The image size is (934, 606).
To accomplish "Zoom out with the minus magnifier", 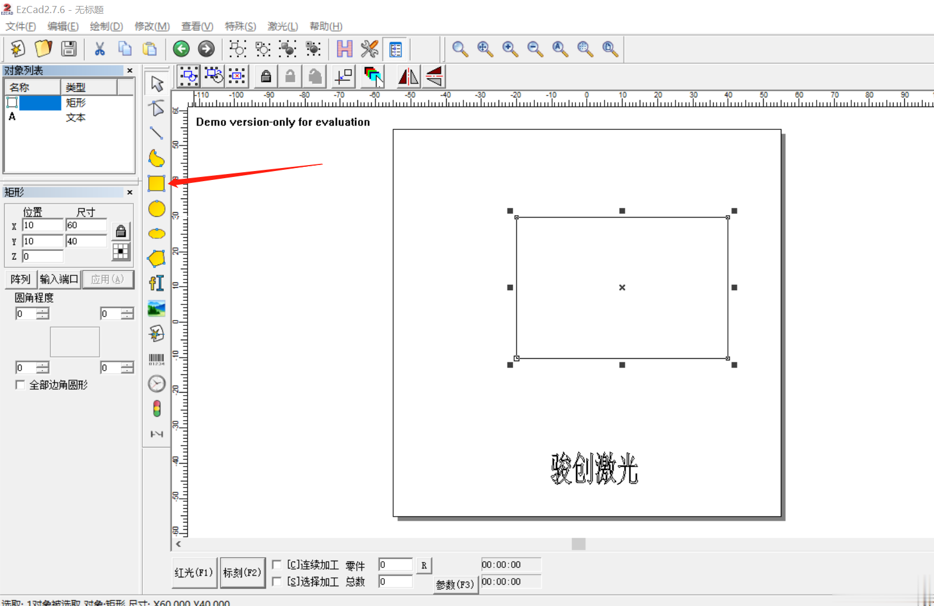I will point(535,49).
